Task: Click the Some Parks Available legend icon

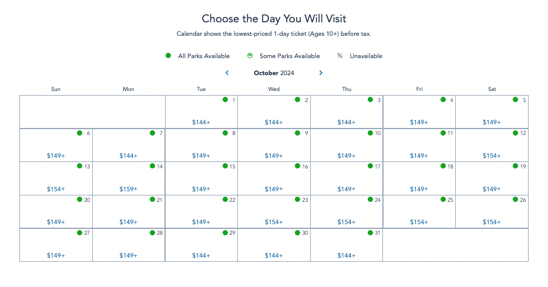Action: [x=250, y=56]
